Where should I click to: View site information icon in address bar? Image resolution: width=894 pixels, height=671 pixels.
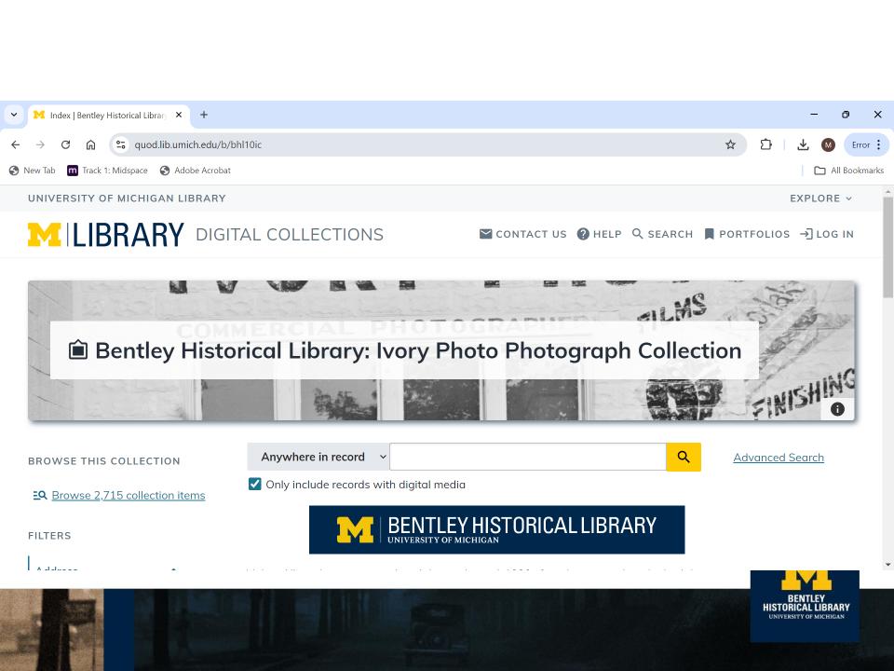pos(121,145)
